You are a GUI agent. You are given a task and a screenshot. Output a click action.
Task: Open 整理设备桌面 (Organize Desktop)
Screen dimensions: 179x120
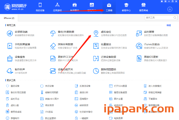click(118, 92)
